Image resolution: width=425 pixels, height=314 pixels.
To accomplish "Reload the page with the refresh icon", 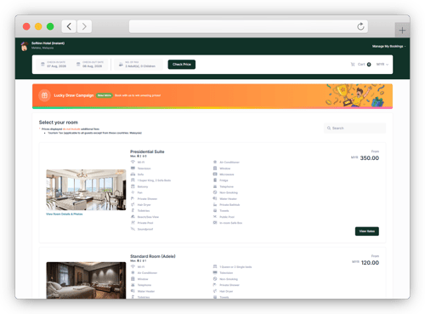I will [360, 26].
